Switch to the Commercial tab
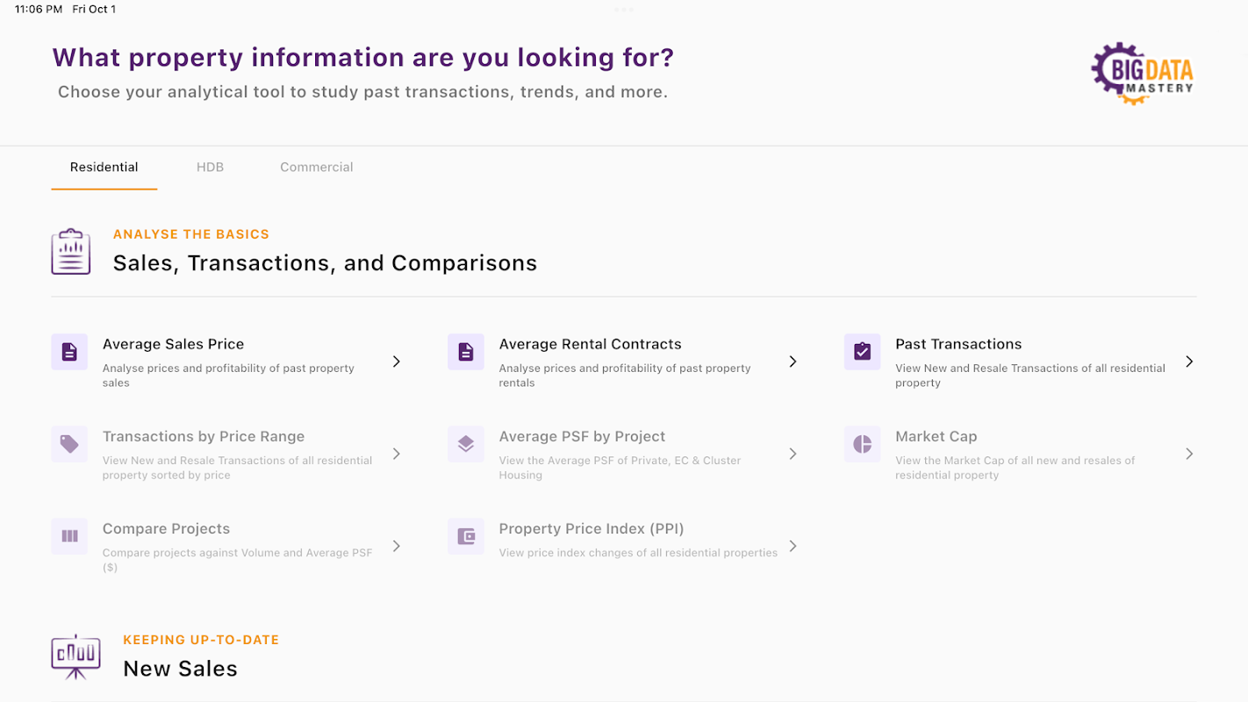 point(316,167)
